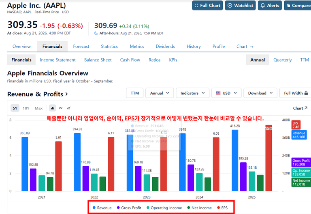Open the Cash Flow sub-tab

tap(130, 60)
